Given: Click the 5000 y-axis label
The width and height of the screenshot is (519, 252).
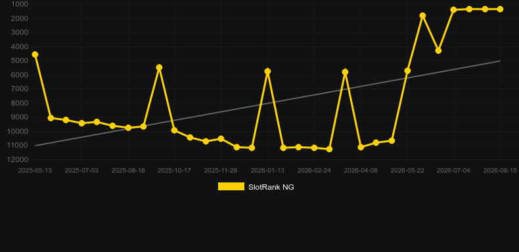Looking at the screenshot, I should click(20, 61).
